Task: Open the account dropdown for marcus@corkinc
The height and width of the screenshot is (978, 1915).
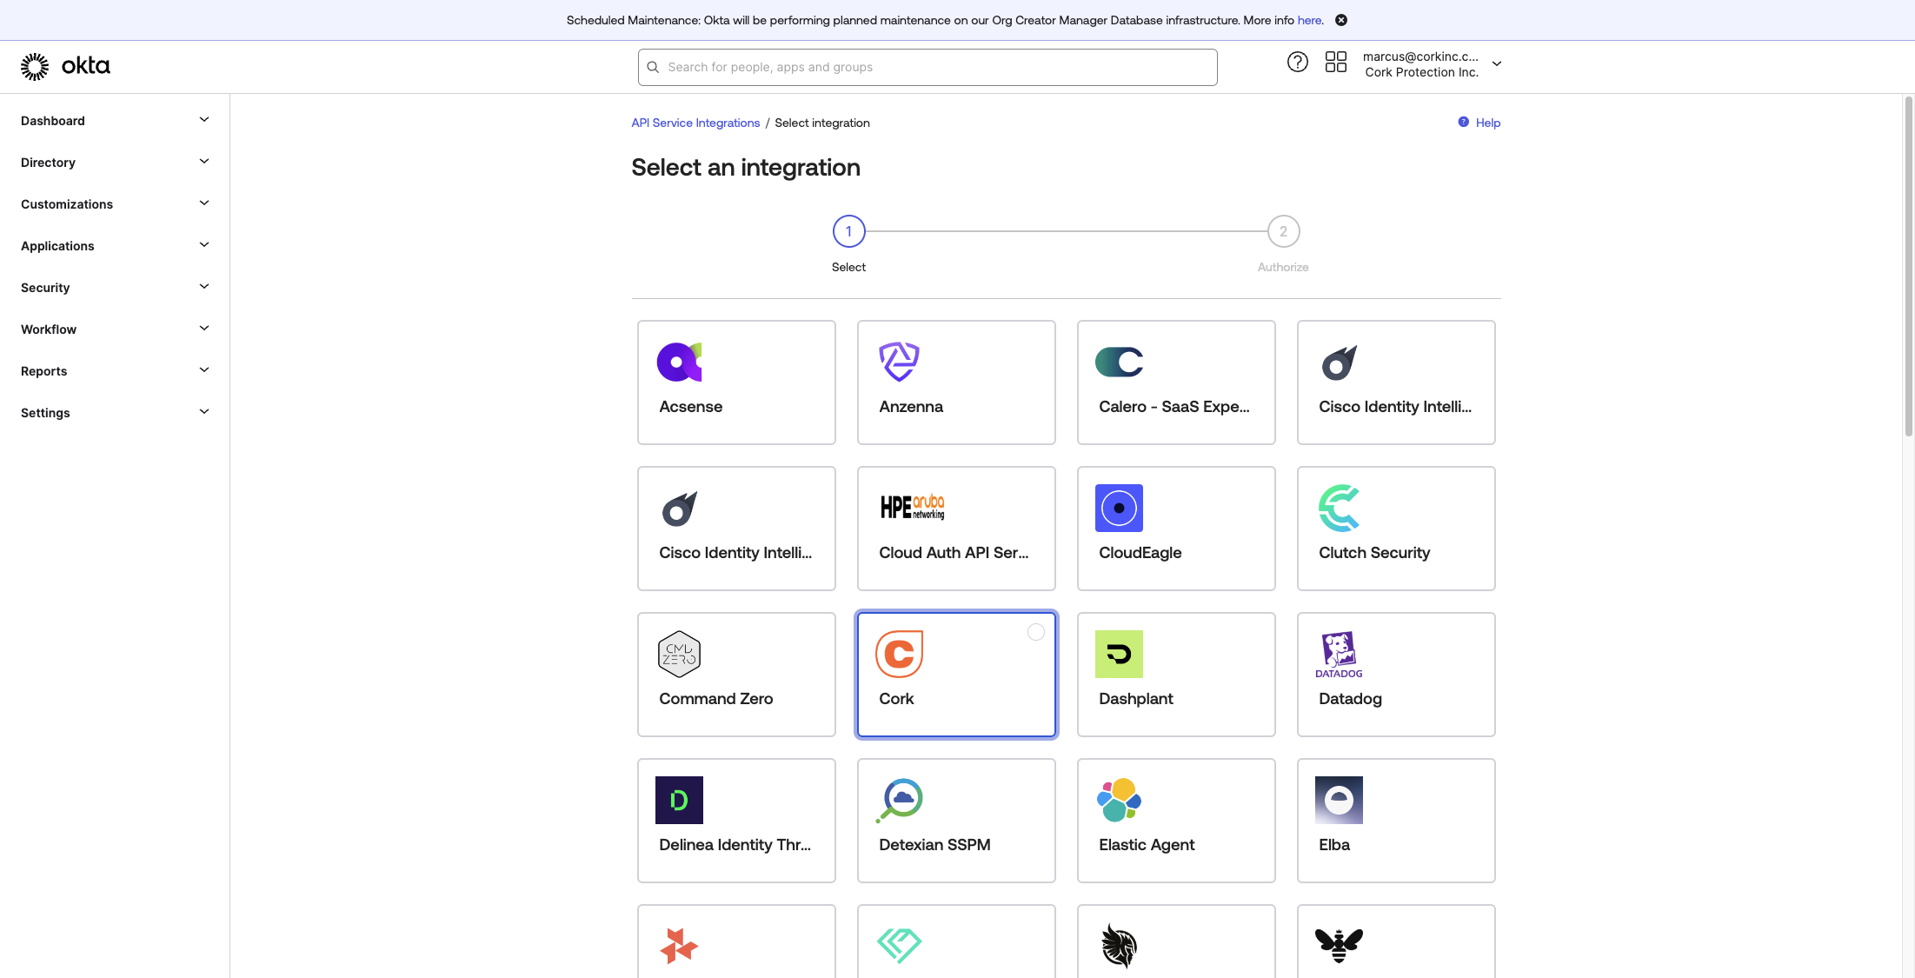Action: [1432, 64]
